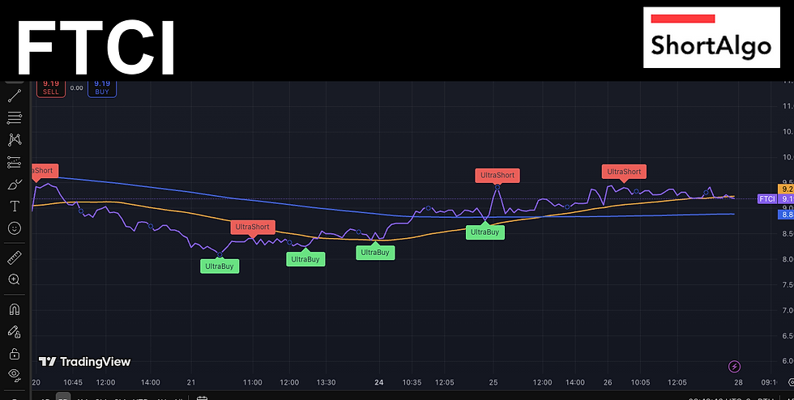Toggle stay in drawing mode pencil-lock

(x=15, y=332)
